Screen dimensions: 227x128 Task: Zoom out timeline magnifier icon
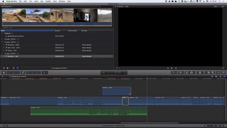click(206, 126)
